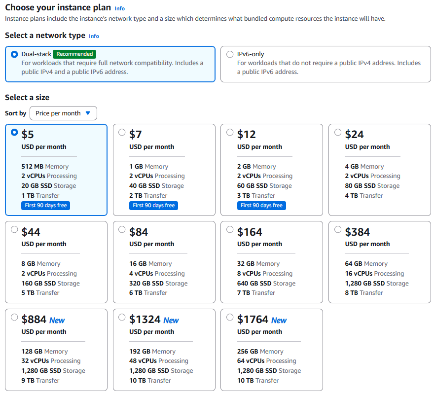Viewport: 434px width, 395px height.
Task: Click the $7 plan card
Action: (164, 170)
